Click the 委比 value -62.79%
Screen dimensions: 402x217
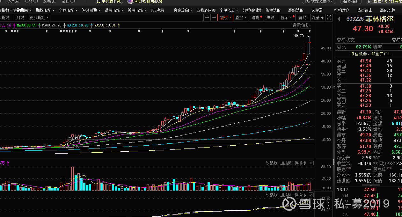(363, 47)
